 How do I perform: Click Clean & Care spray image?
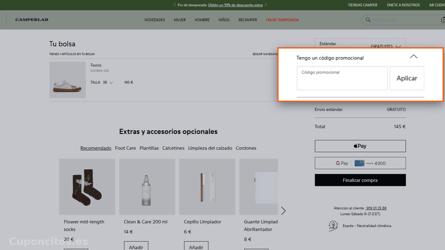[x=147, y=187]
